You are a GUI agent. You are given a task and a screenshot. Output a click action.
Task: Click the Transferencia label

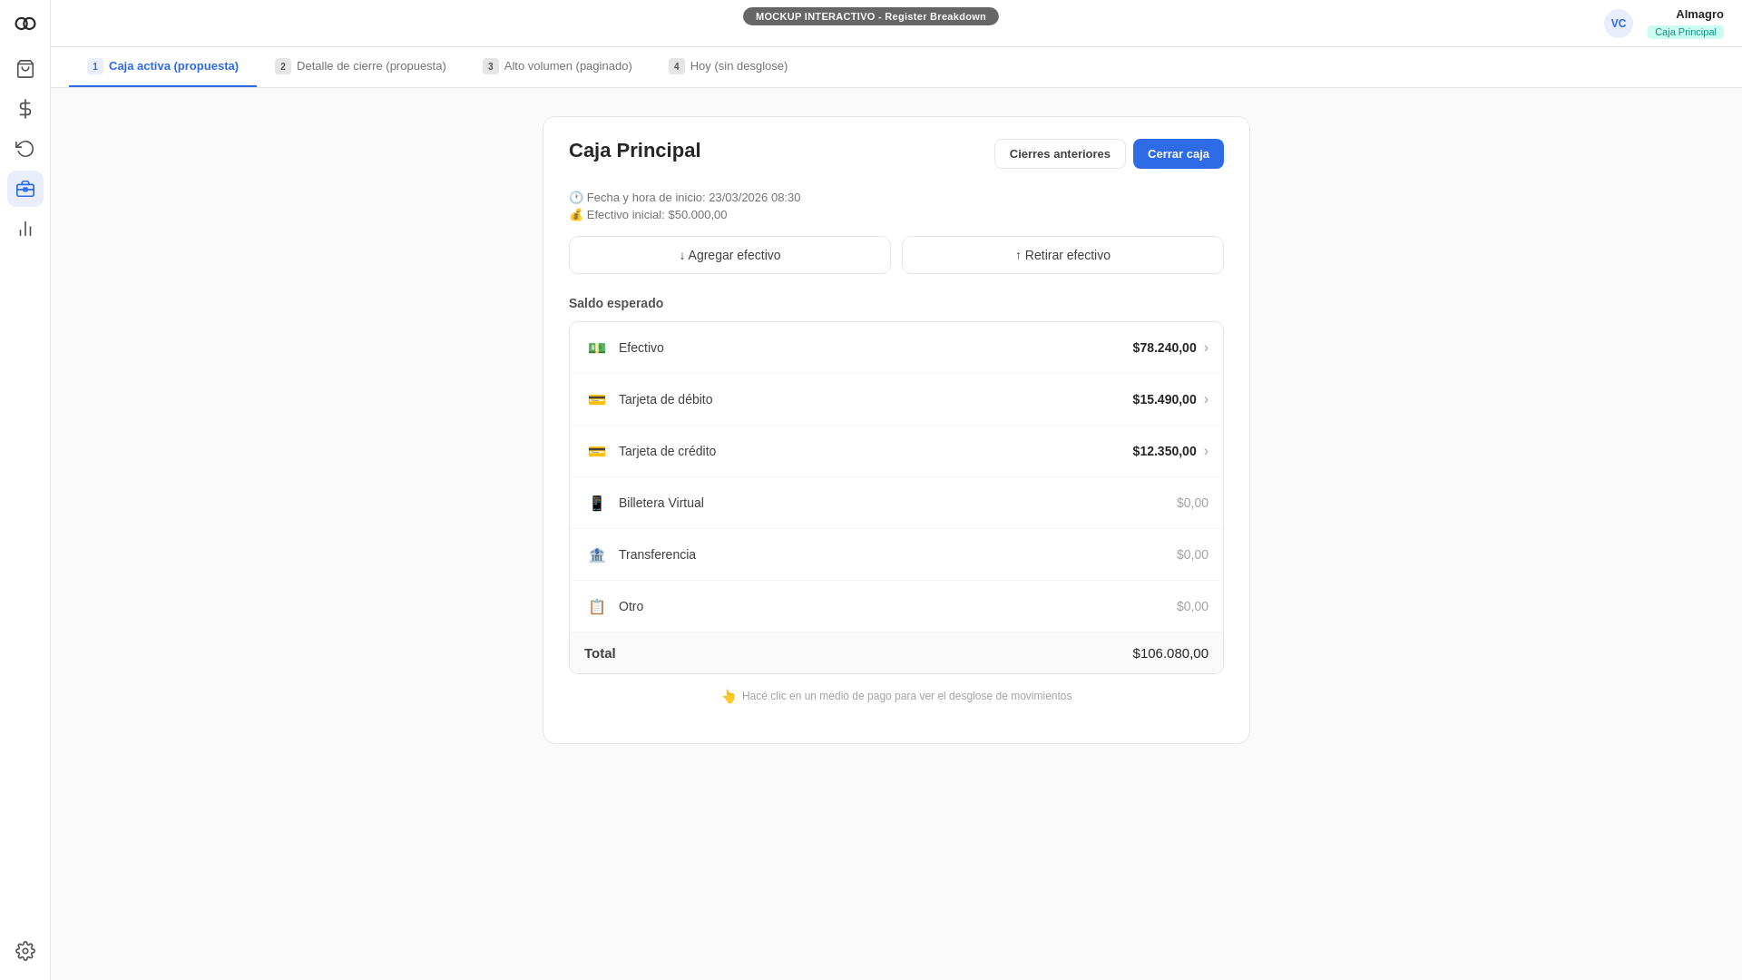[x=657, y=554]
